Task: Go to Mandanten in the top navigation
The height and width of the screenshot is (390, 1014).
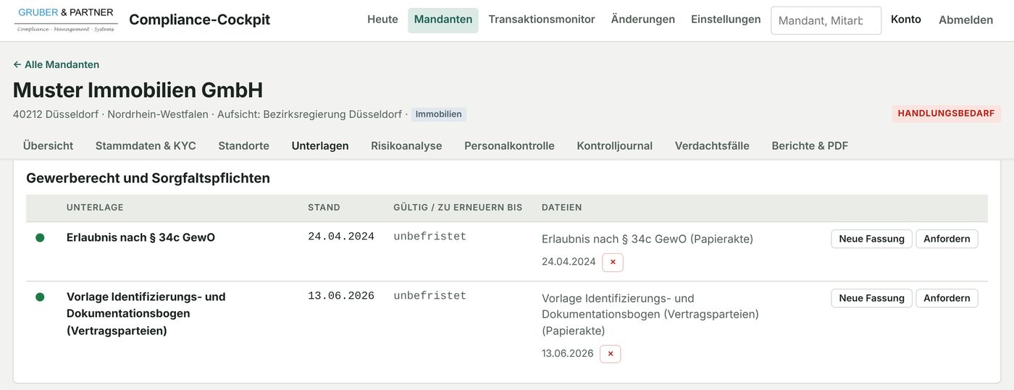Action: 443,20
